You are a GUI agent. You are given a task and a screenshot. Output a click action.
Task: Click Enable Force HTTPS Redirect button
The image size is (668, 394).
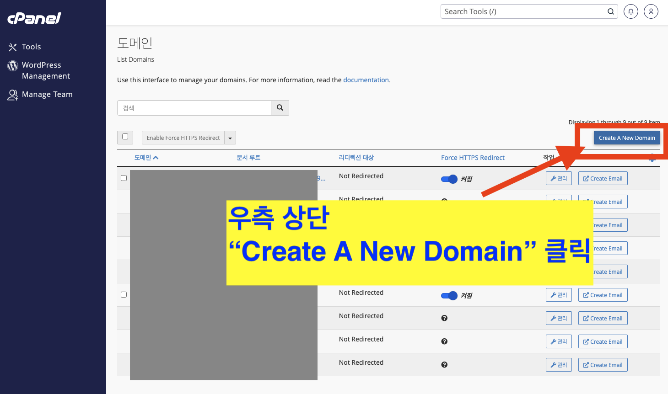coord(183,138)
